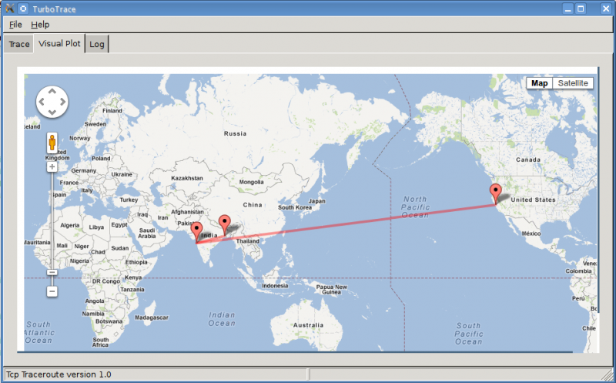616x383 pixels.
Task: Click the Street View pegman icon
Action: (x=52, y=143)
